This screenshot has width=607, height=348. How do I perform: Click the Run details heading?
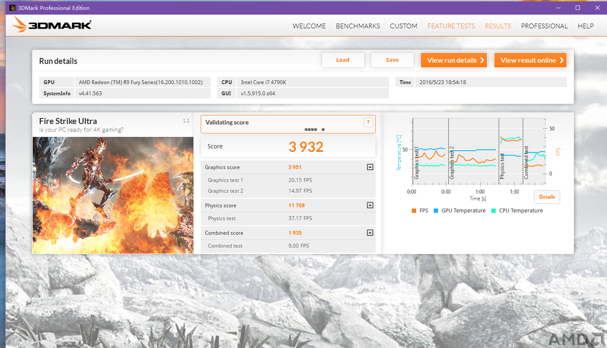tap(58, 61)
